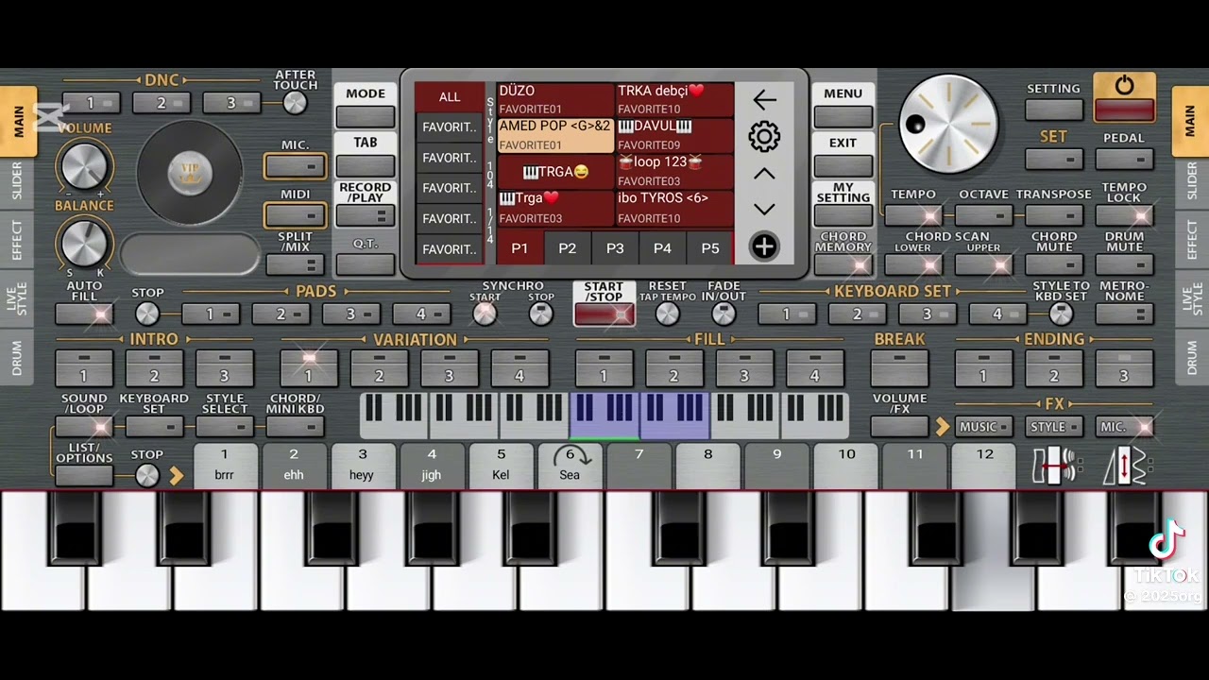
Task: Click the STYLE TO KBD SET knob
Action: coord(1061,314)
